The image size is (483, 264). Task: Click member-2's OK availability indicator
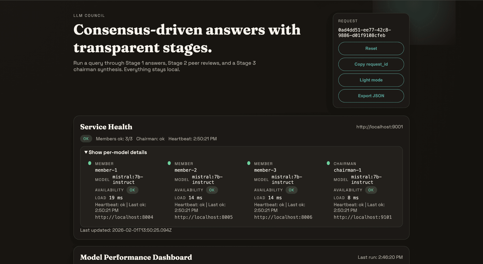212,190
